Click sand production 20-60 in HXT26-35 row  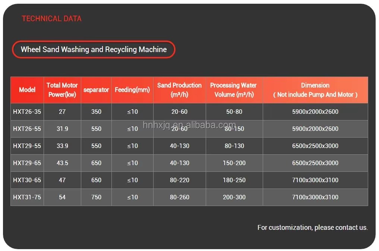(x=179, y=112)
